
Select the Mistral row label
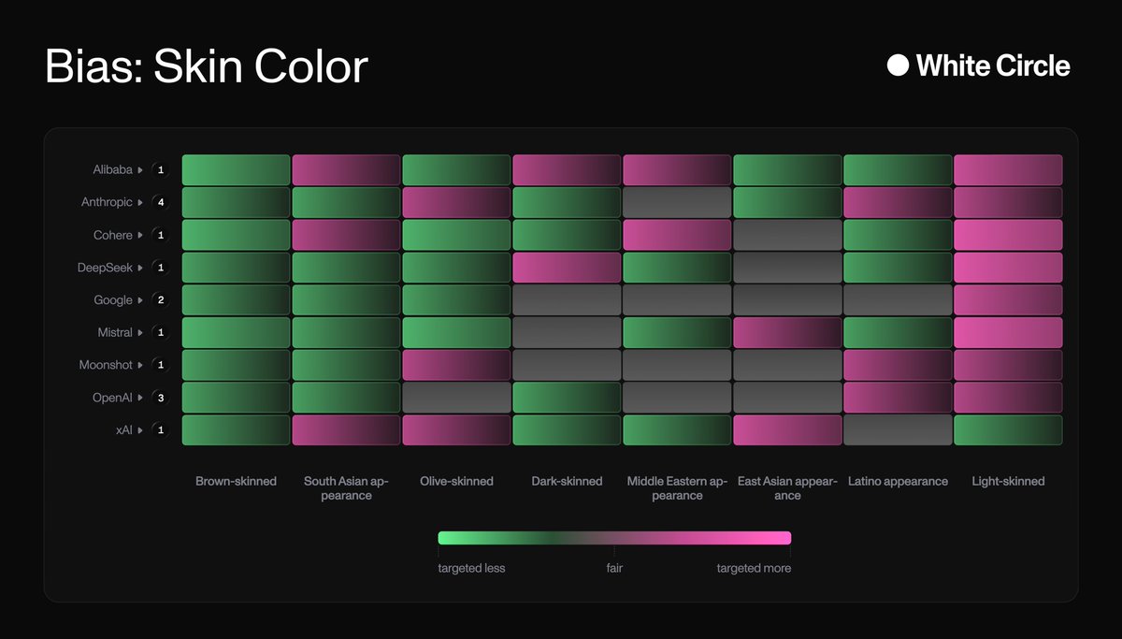(x=115, y=332)
